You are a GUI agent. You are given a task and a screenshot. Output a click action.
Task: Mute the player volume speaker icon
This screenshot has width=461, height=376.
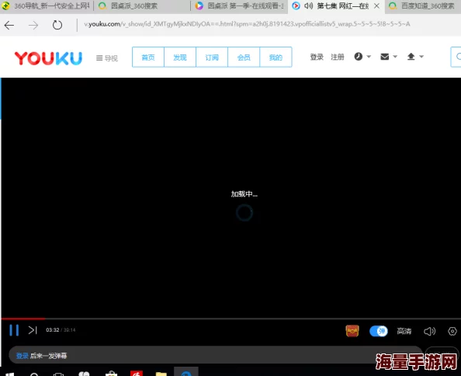429,331
